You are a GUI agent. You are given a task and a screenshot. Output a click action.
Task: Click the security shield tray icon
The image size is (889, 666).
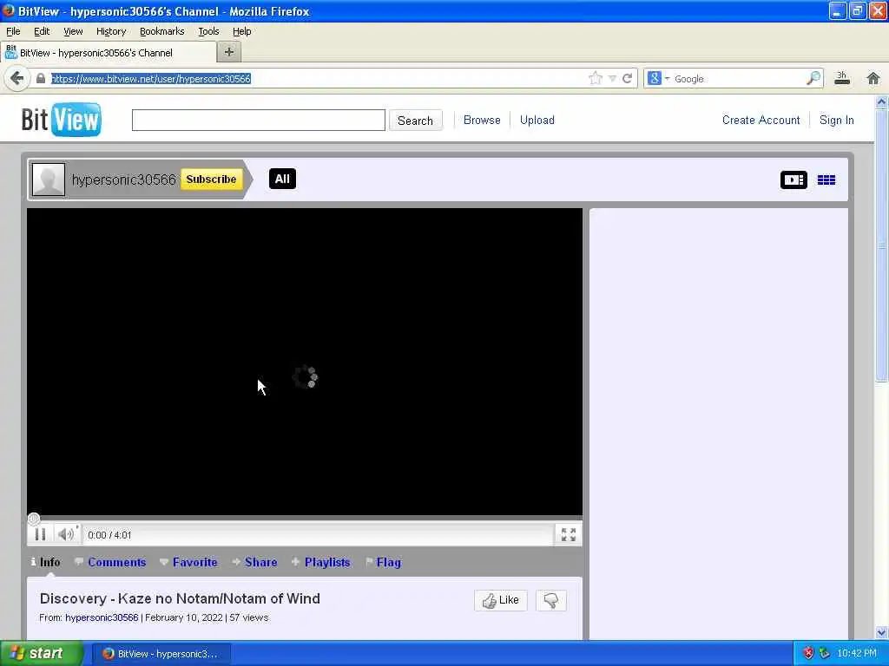tap(808, 653)
